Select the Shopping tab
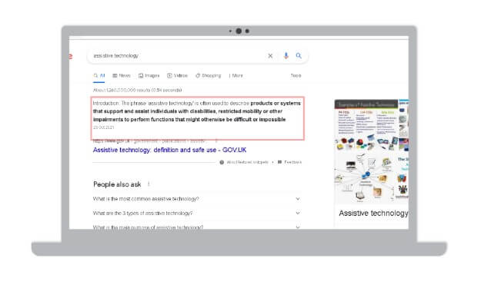The width and height of the screenshot is (481, 298). pyautogui.click(x=209, y=75)
